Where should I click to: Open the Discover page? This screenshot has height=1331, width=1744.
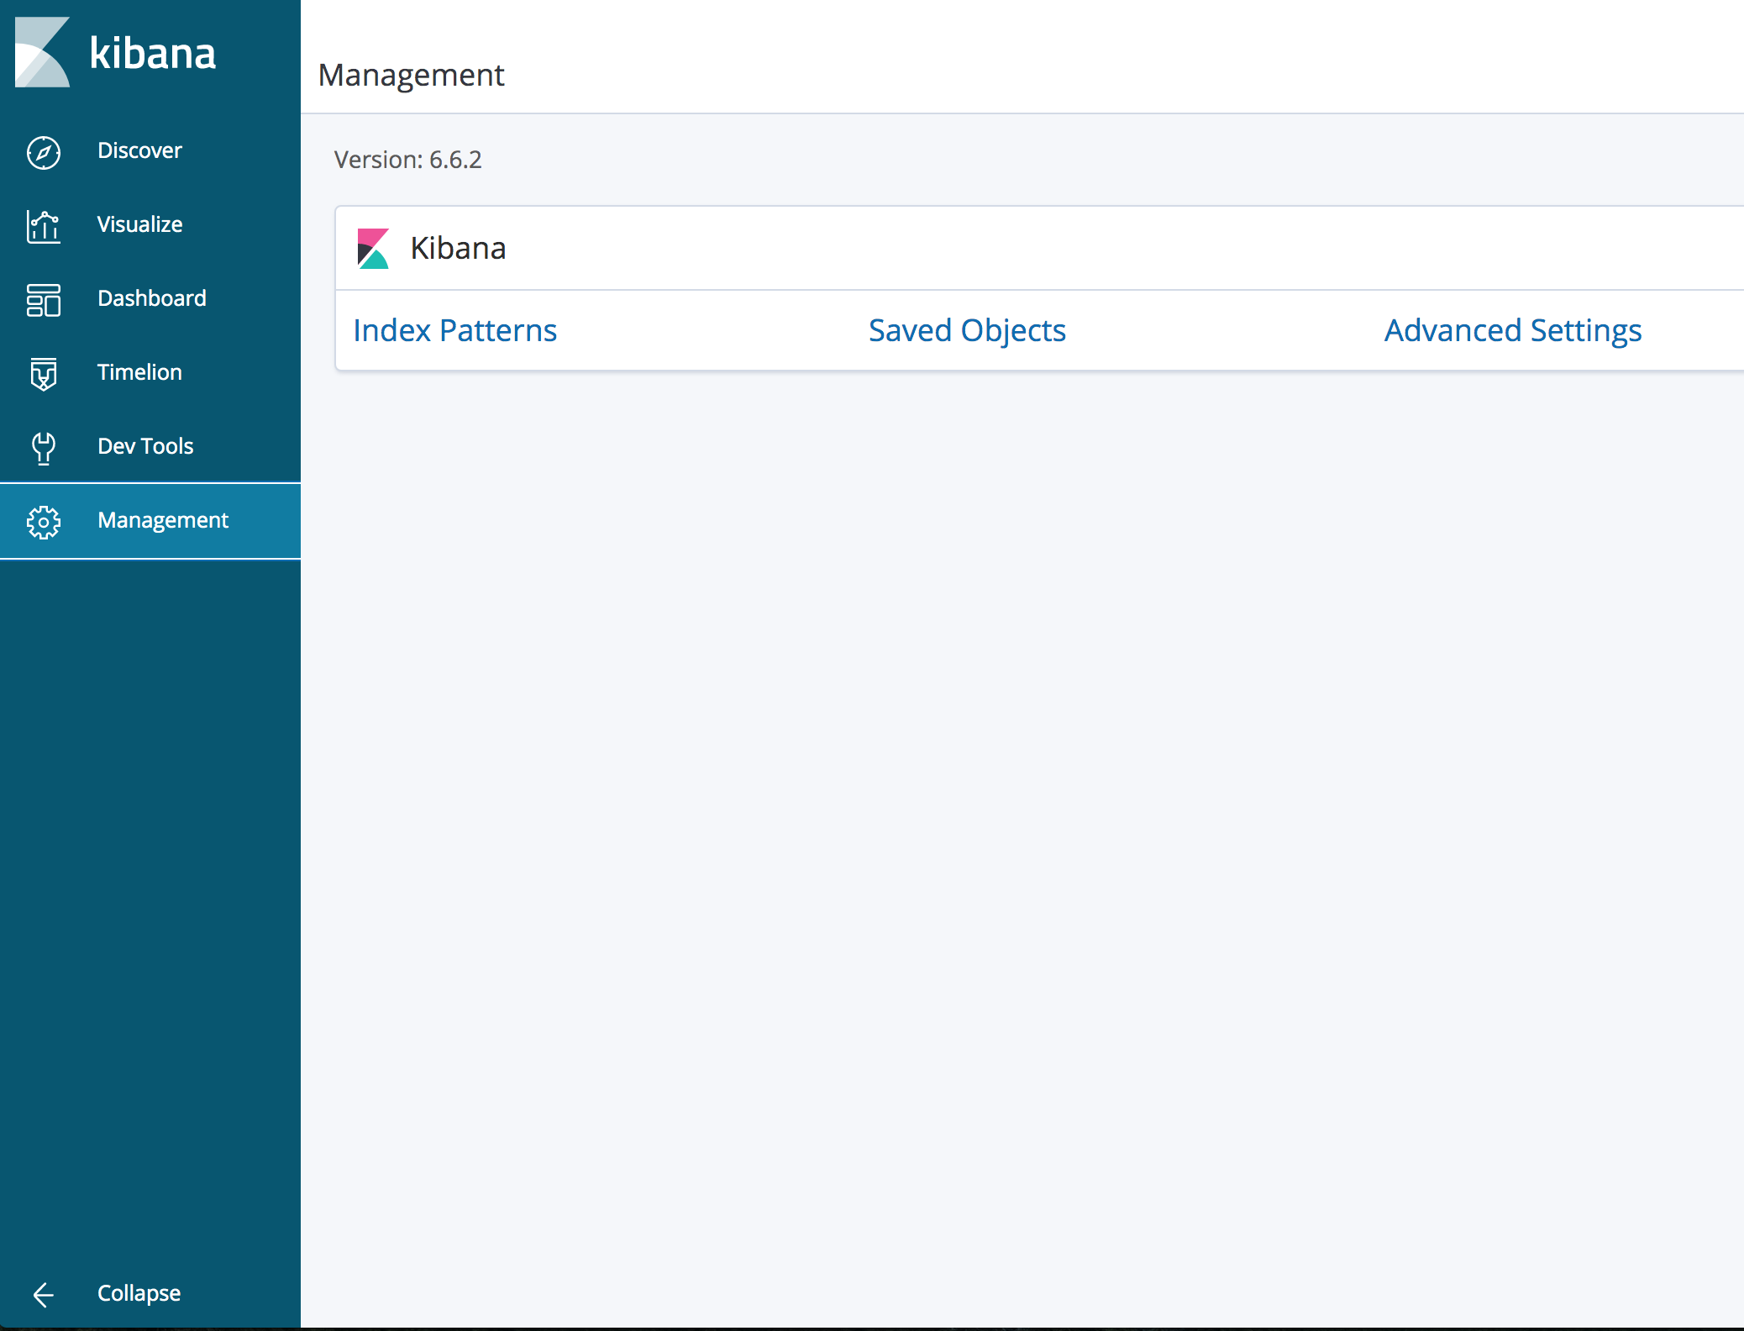click(139, 150)
